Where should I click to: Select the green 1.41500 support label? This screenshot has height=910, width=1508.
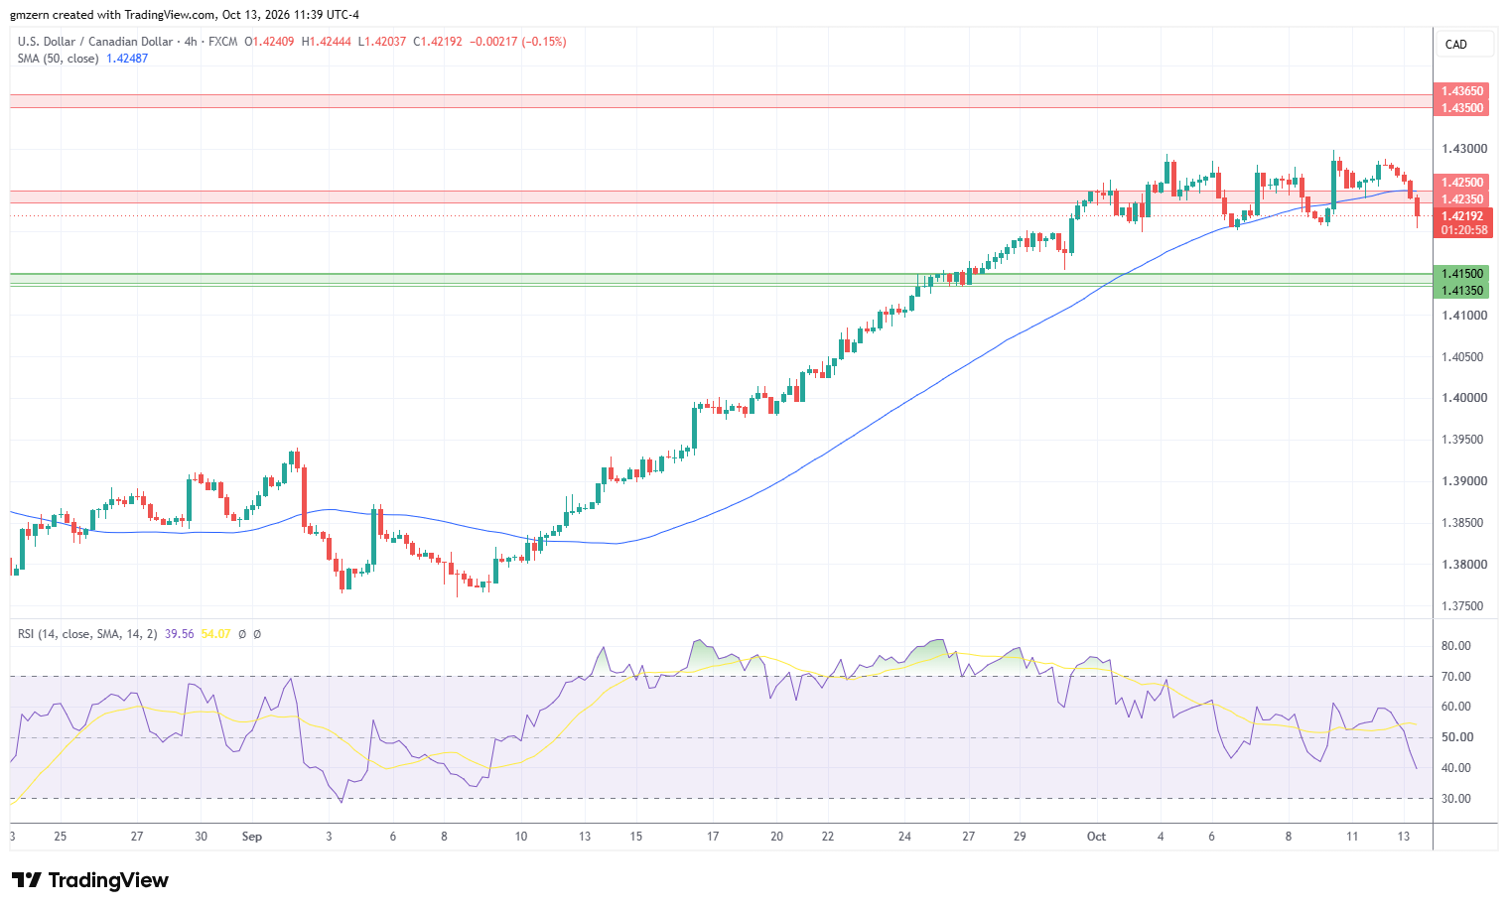point(1462,274)
